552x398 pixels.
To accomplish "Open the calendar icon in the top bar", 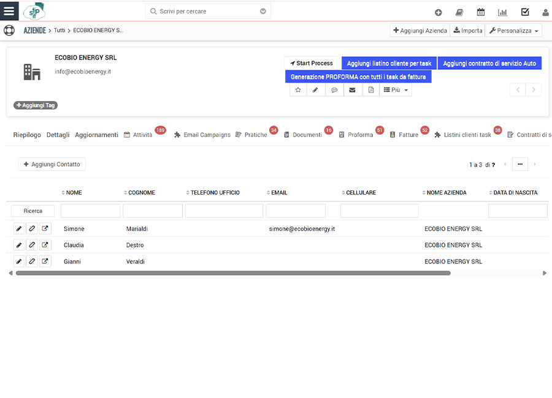I will (481, 12).
